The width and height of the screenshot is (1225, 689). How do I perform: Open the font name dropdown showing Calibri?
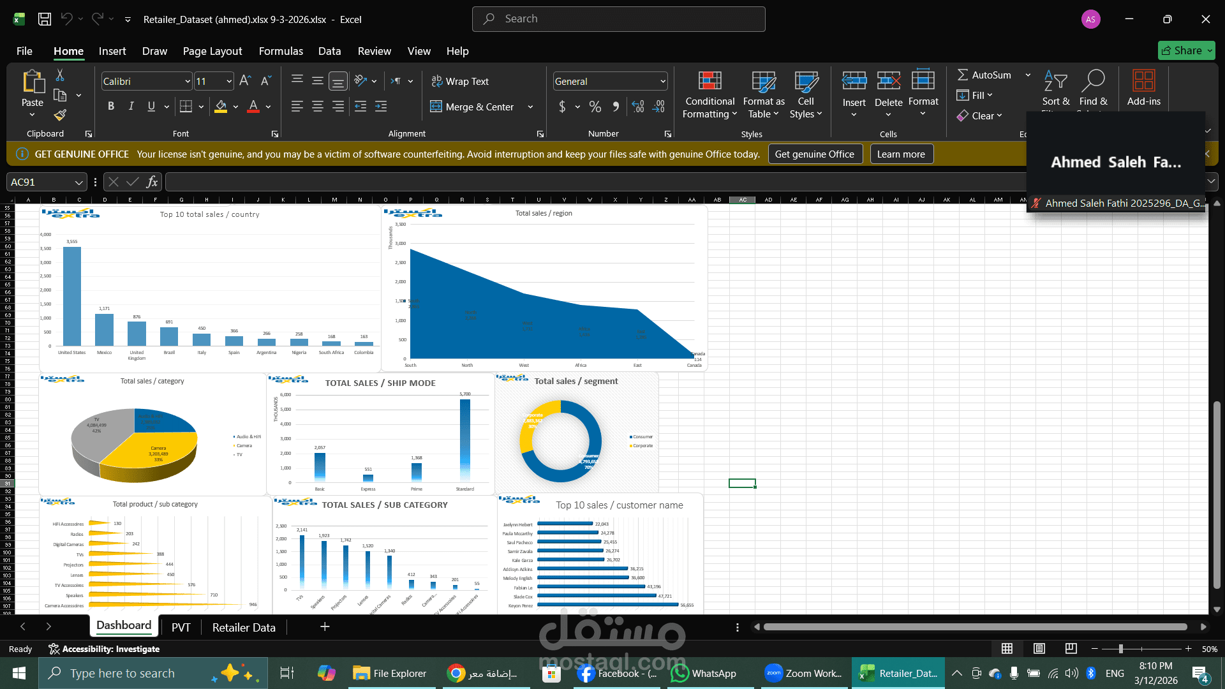click(188, 81)
